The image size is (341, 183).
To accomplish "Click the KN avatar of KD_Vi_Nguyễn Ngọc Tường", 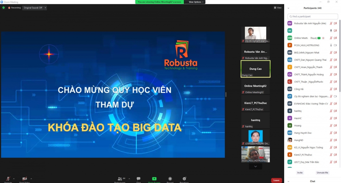I will click(290, 147).
